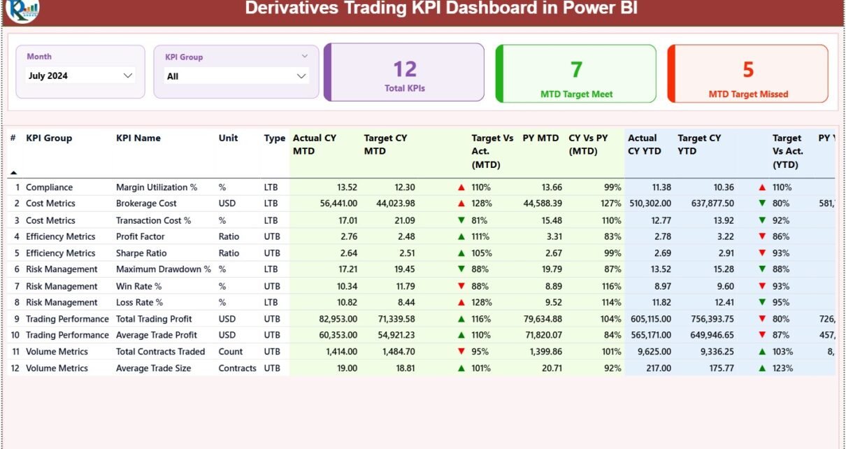Viewport: 846px width, 449px height.
Task: Click green down arrow for Brokerage Cost YTD
Action: [x=762, y=204]
